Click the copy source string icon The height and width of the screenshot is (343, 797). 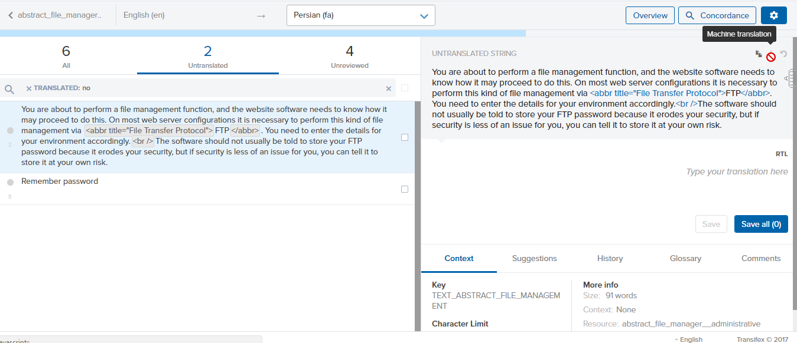(x=759, y=54)
